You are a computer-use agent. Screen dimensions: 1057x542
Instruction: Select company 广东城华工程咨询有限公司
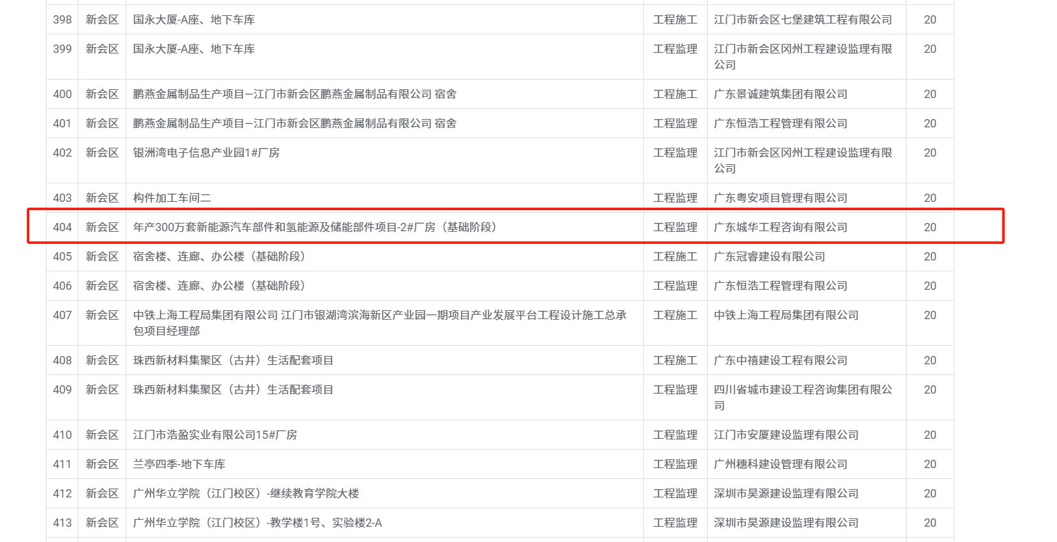780,227
